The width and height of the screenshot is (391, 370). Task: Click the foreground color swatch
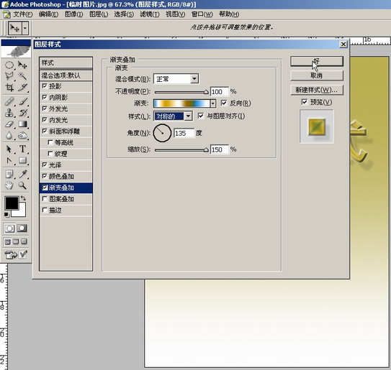(x=12, y=203)
